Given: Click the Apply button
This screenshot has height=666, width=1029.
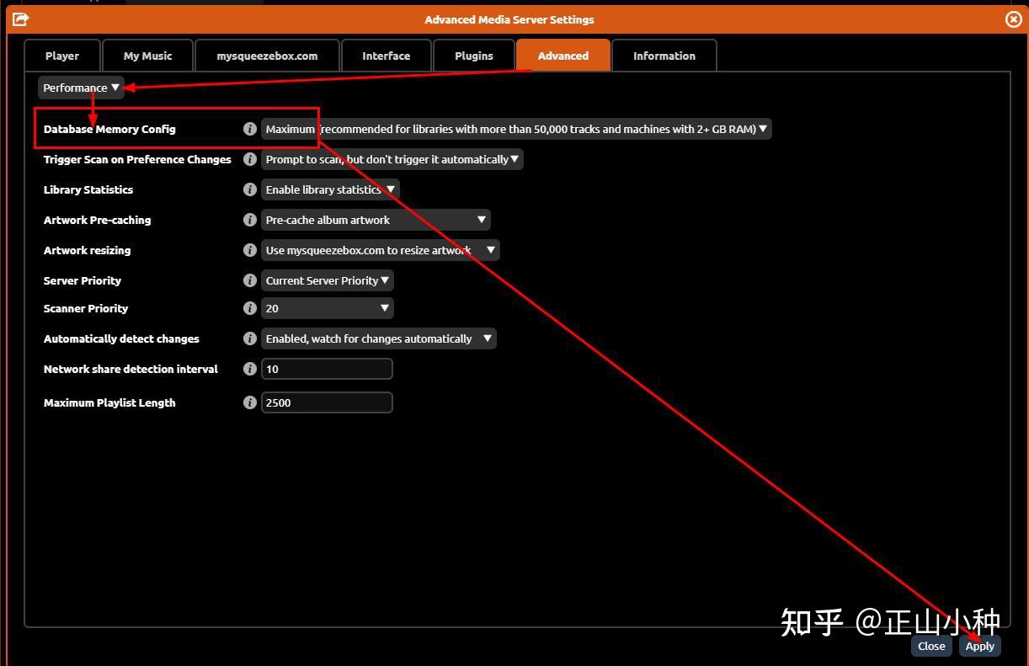Looking at the screenshot, I should pos(979,646).
